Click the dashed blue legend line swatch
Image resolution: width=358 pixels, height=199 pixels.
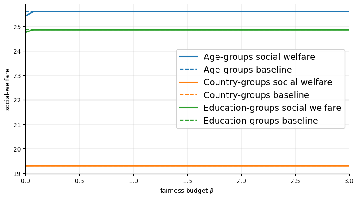[188, 70]
